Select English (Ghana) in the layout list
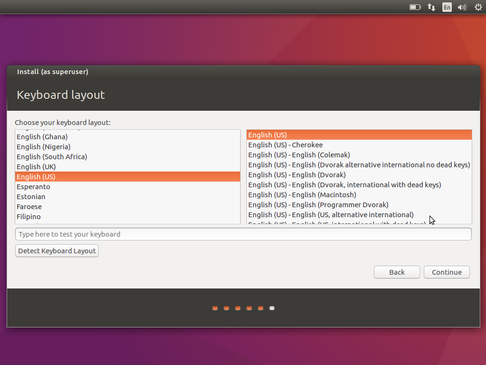 128,137
